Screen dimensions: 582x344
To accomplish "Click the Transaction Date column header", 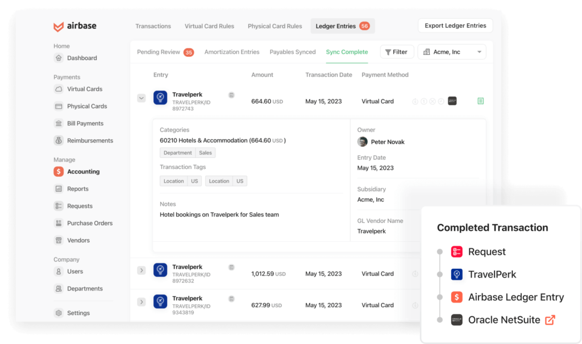I will 329,74.
